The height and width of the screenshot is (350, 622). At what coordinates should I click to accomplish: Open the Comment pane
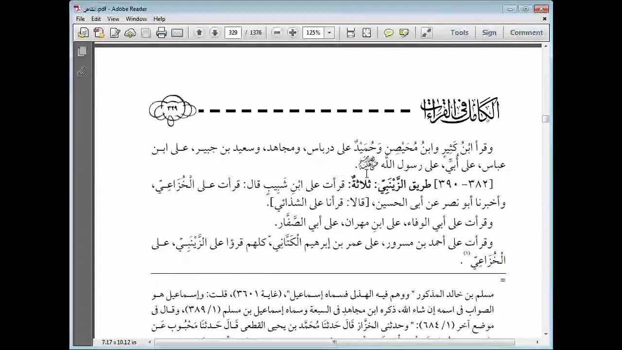(526, 33)
